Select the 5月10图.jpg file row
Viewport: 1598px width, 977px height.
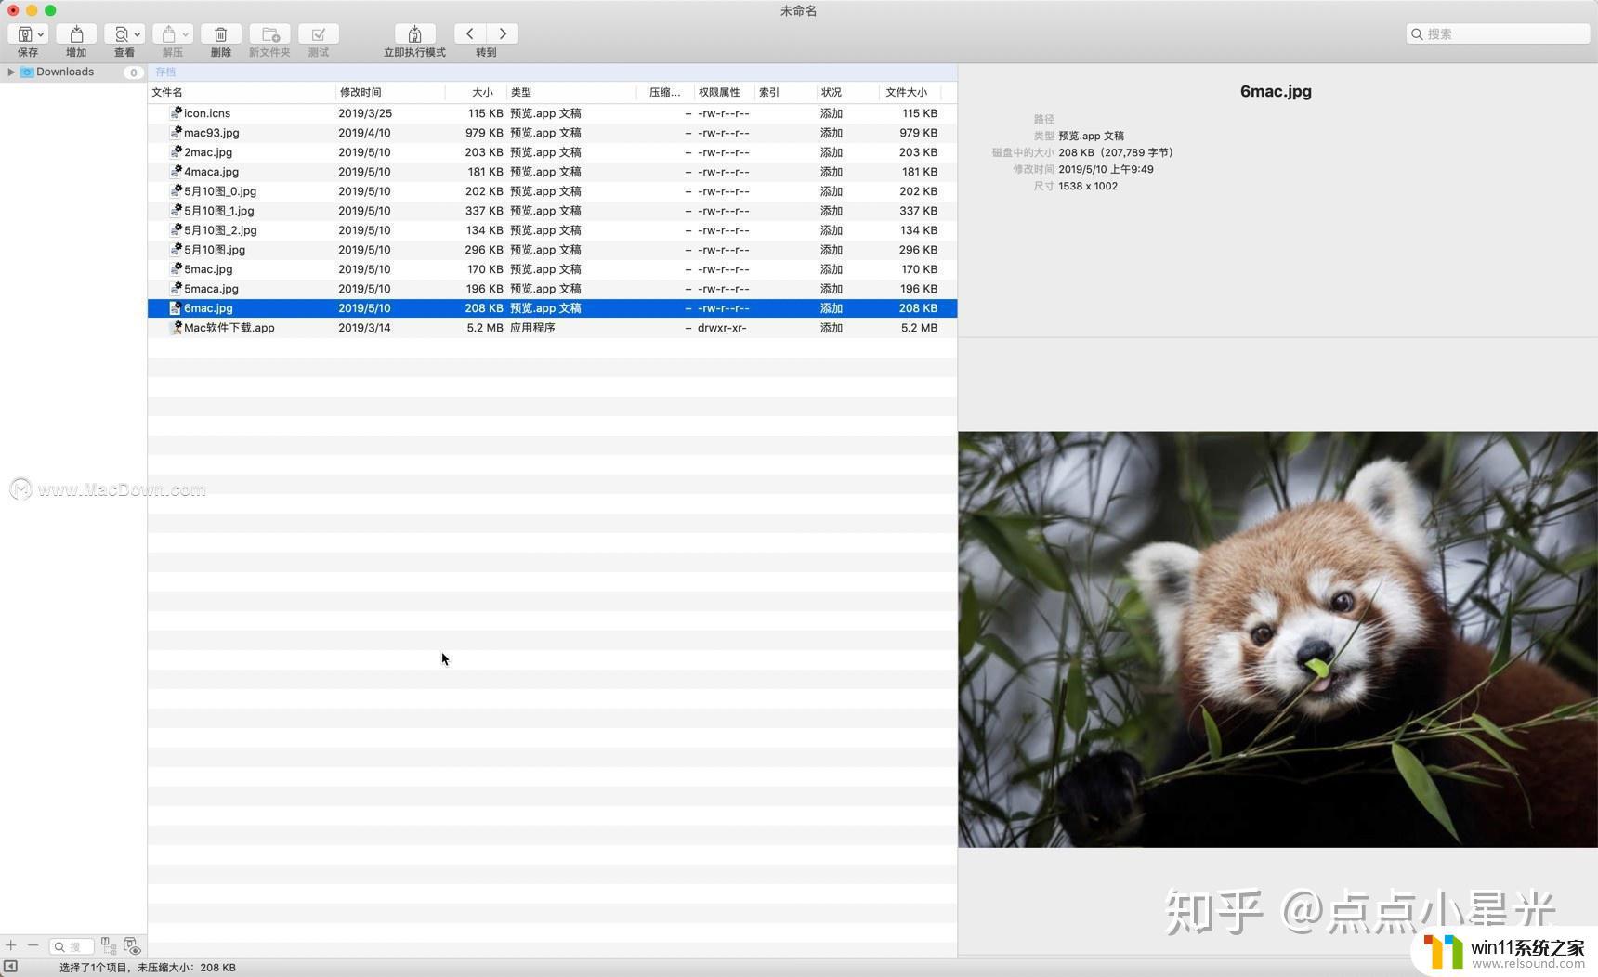coord(552,250)
